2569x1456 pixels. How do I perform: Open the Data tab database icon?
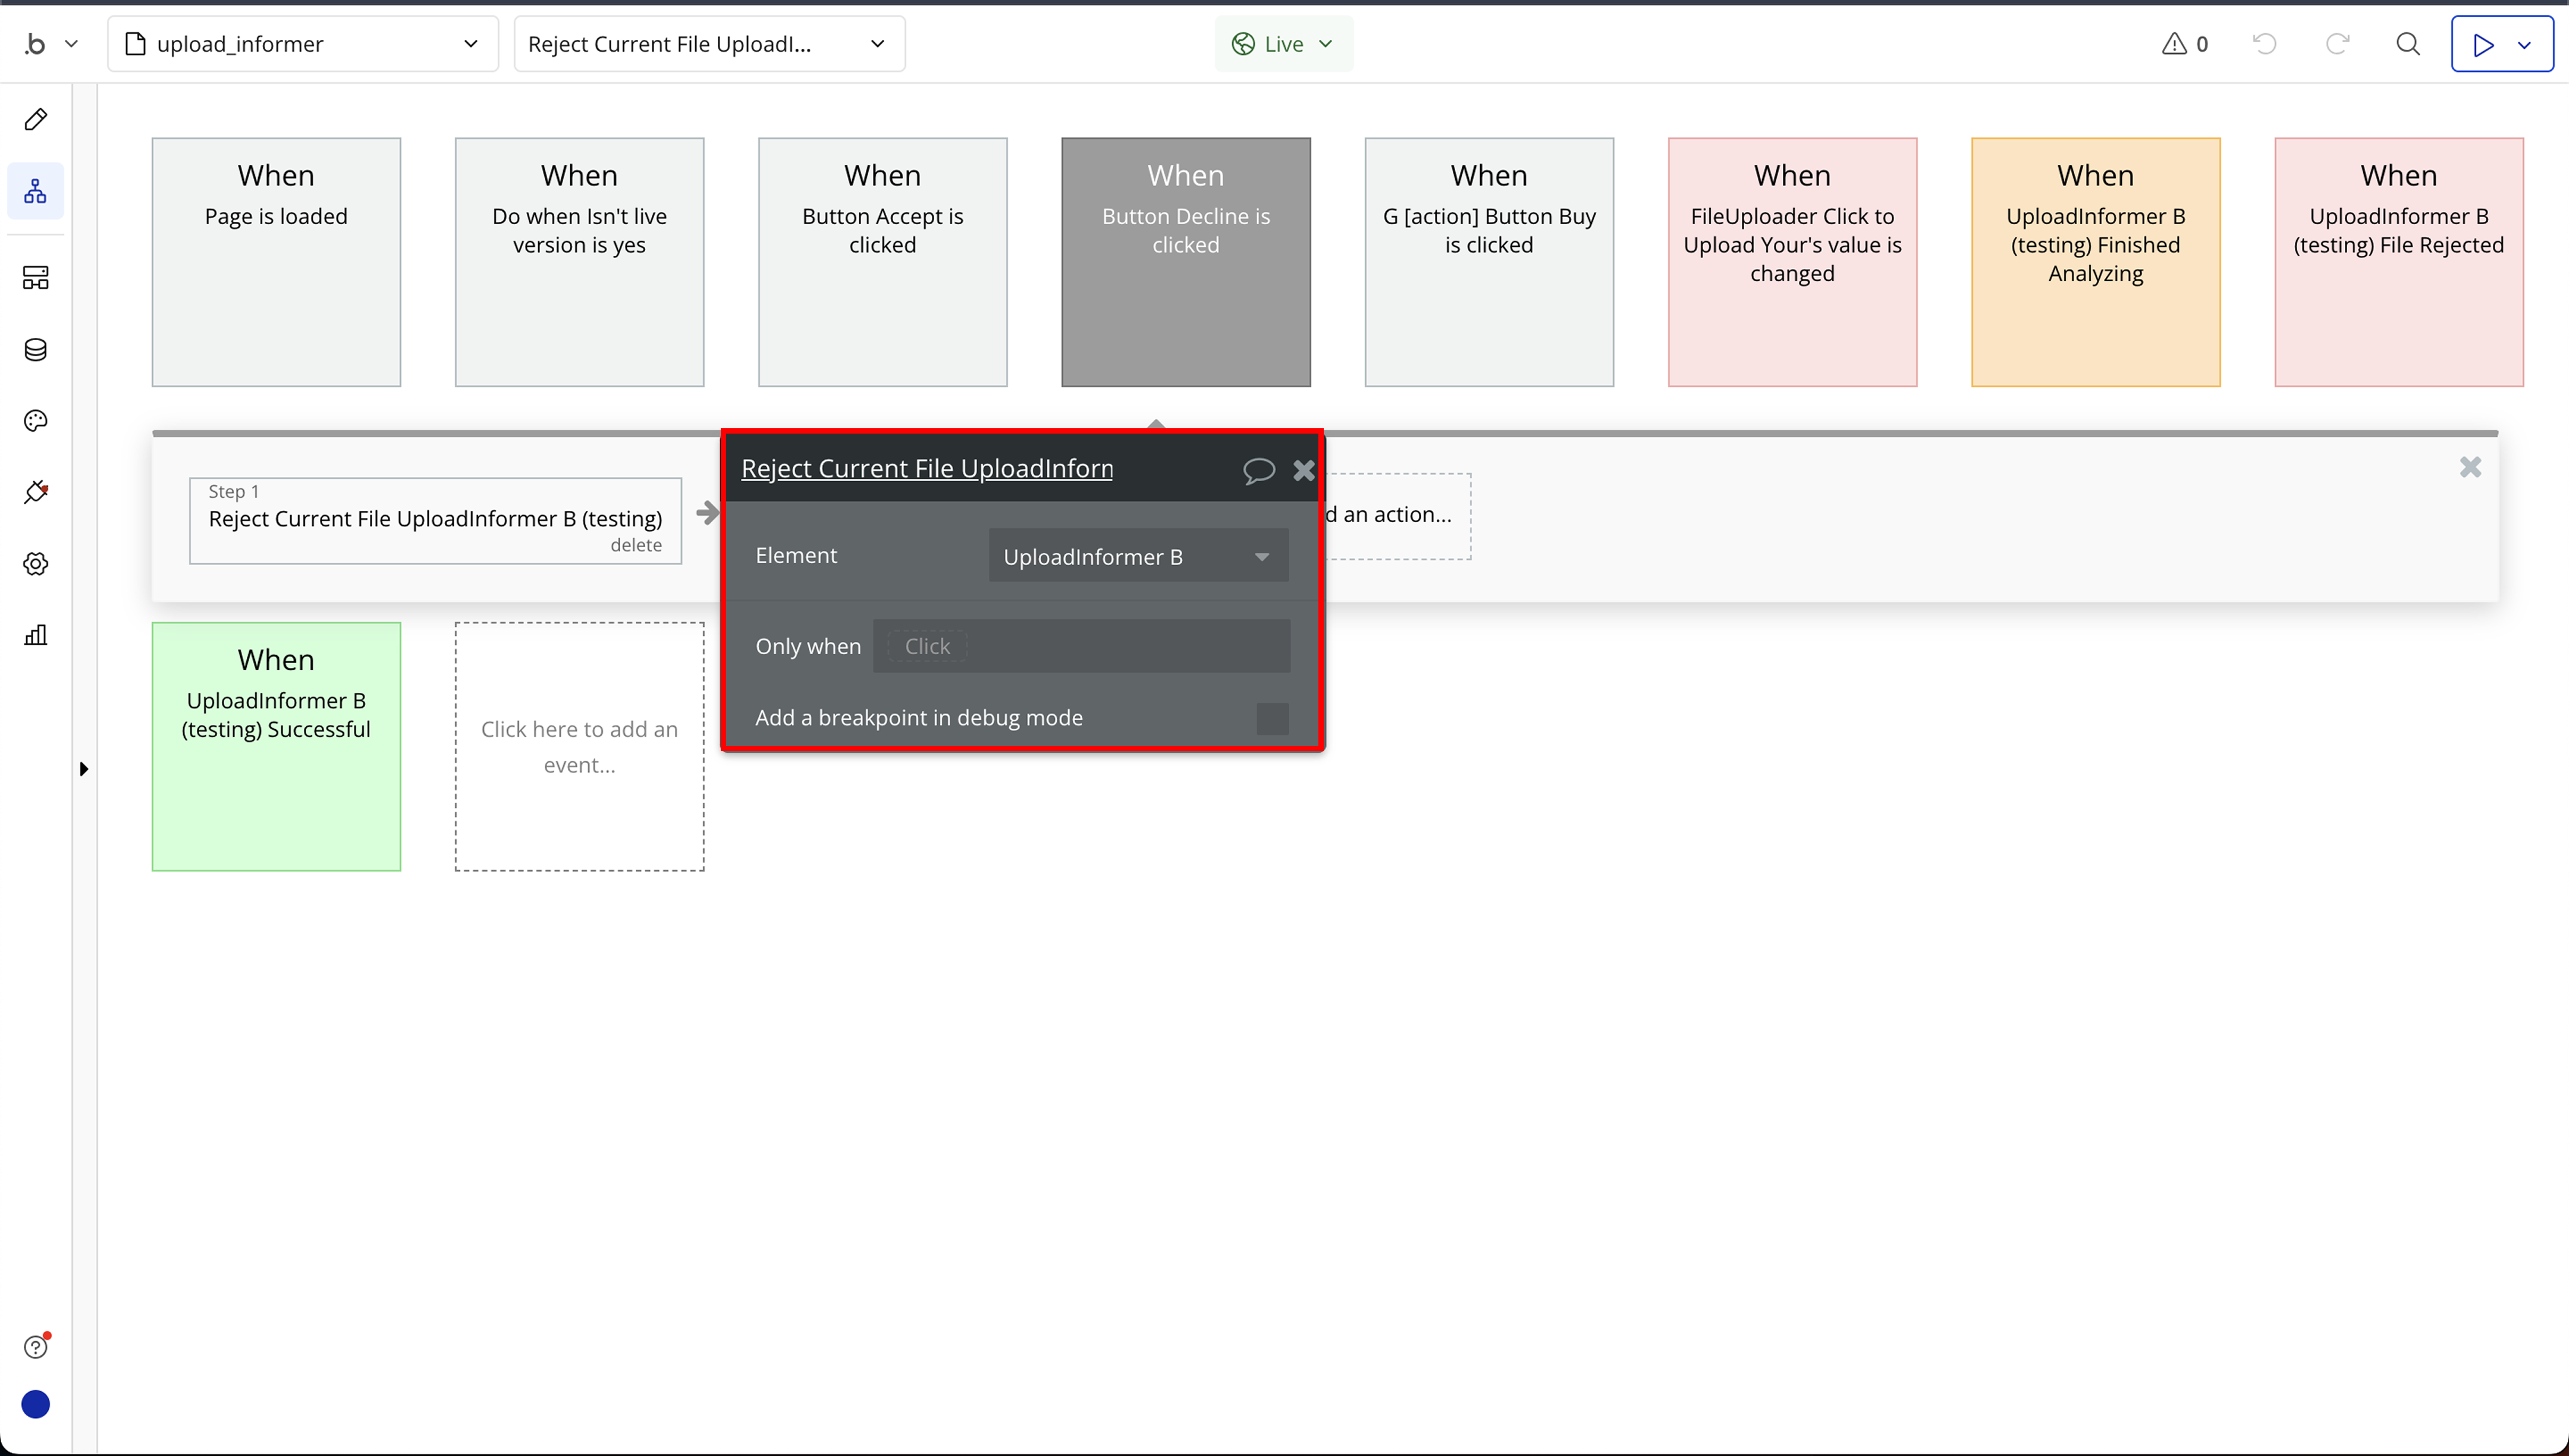[x=36, y=350]
